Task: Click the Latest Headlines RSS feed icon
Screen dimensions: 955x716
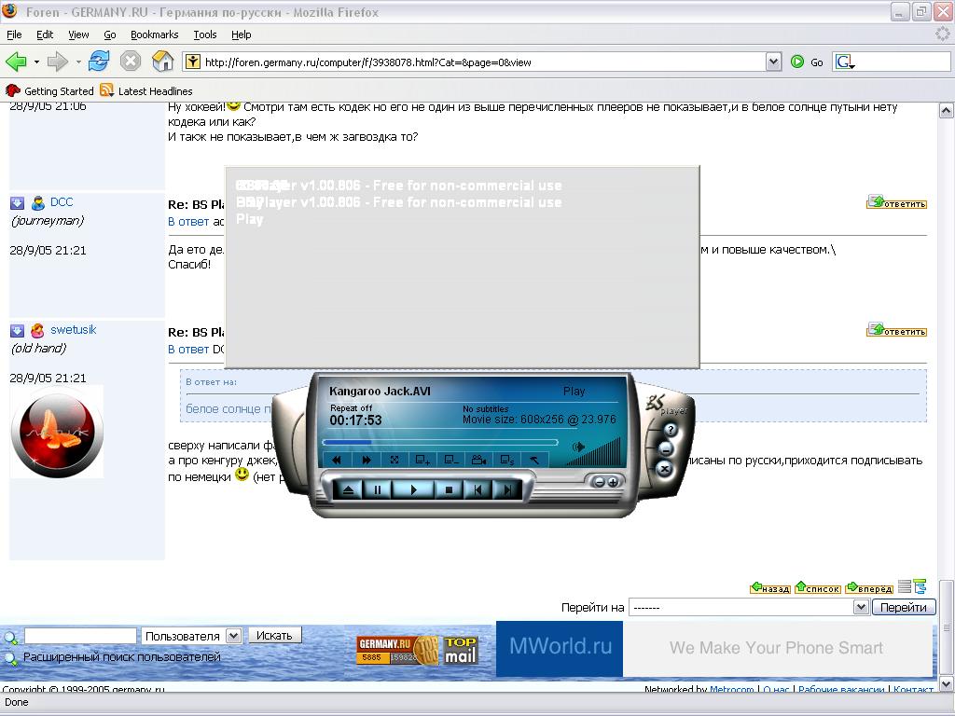Action: coord(106,90)
